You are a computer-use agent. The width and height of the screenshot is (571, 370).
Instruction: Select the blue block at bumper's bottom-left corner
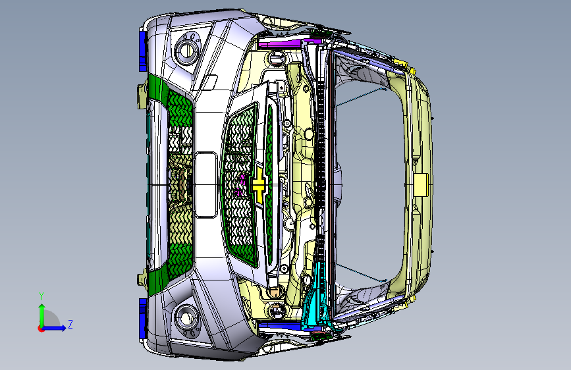(143, 319)
